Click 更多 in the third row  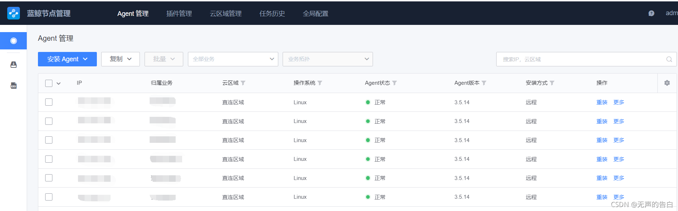[619, 140]
